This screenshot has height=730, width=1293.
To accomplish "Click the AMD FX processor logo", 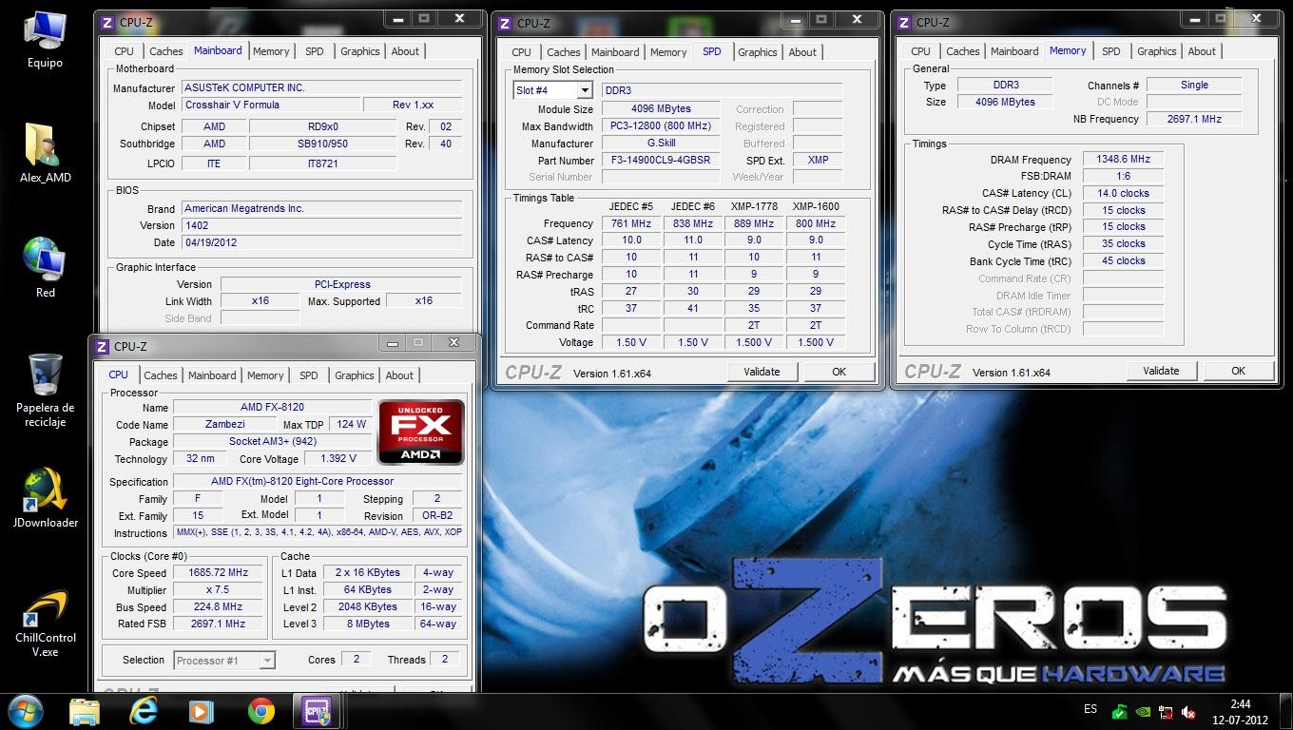I will pos(421,432).
